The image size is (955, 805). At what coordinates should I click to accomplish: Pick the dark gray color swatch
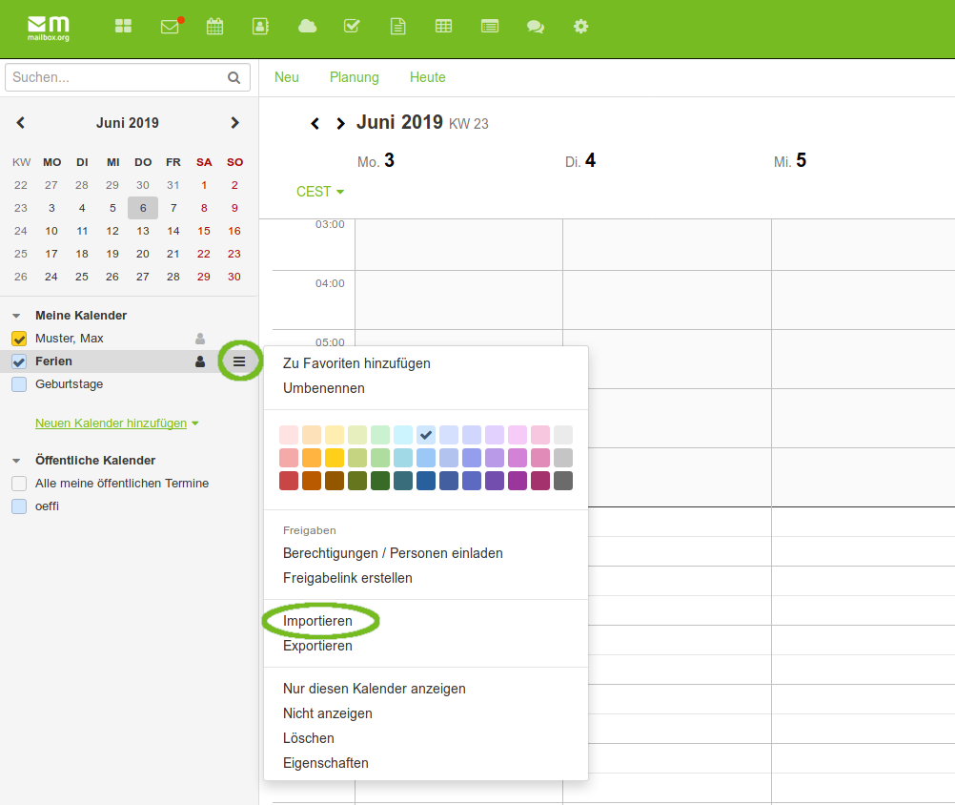pos(562,481)
